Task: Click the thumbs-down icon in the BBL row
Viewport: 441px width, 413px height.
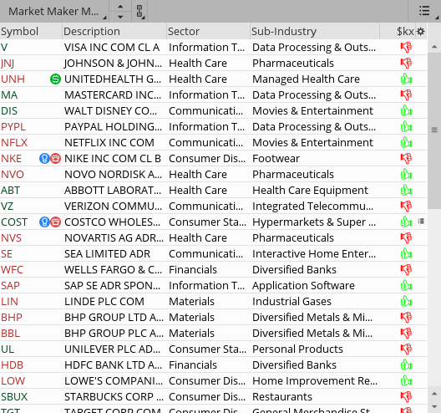Action: [406, 333]
